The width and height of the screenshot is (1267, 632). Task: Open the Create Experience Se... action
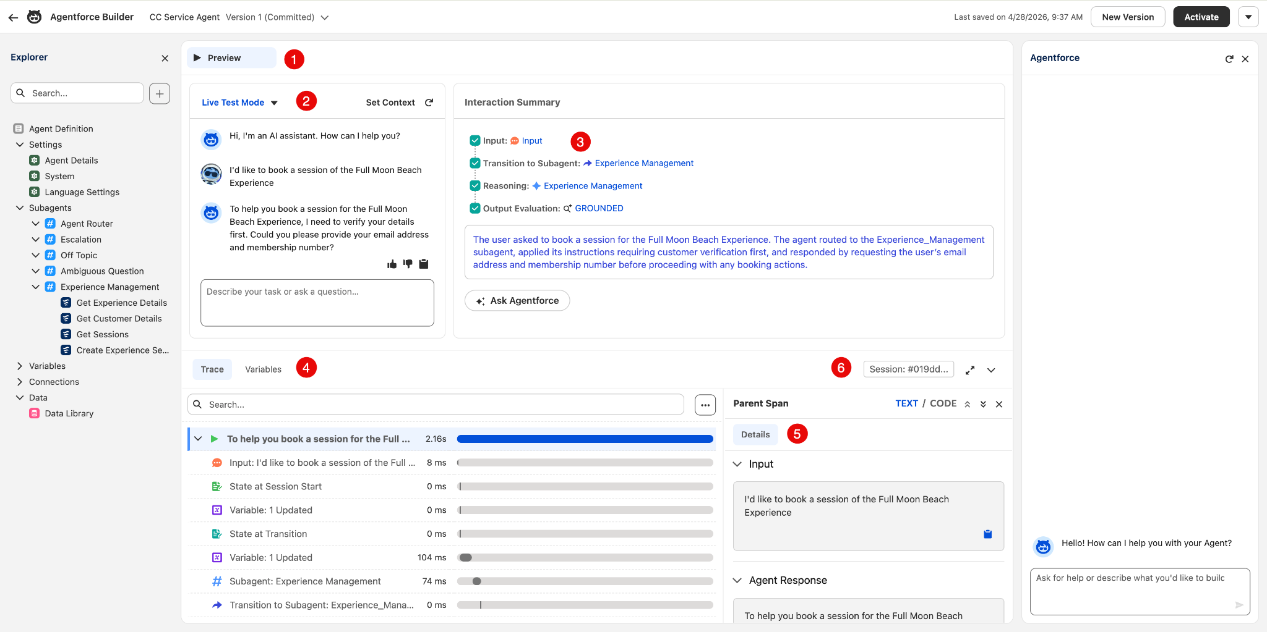tap(122, 350)
